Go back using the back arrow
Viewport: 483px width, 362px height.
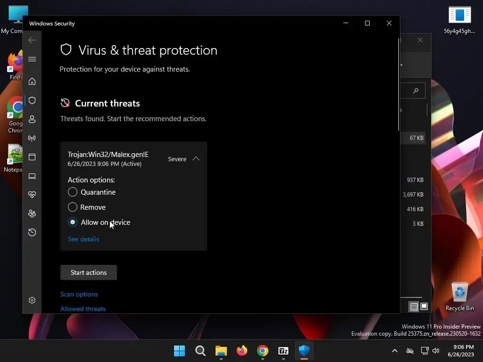click(x=32, y=40)
